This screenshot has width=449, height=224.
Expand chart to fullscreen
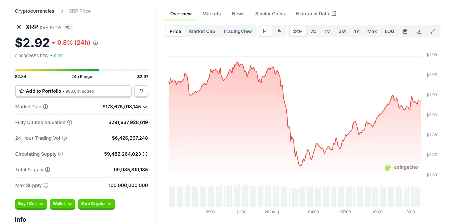tap(433, 31)
